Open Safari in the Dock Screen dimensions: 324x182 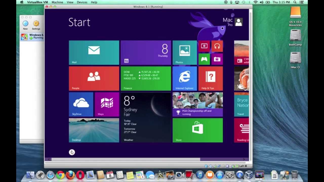pos(50,175)
